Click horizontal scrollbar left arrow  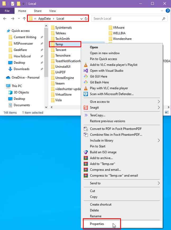(52, 107)
